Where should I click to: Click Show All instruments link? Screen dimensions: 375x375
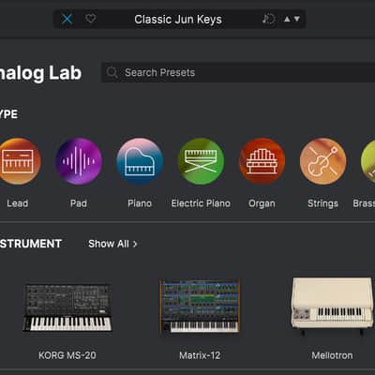coord(112,244)
